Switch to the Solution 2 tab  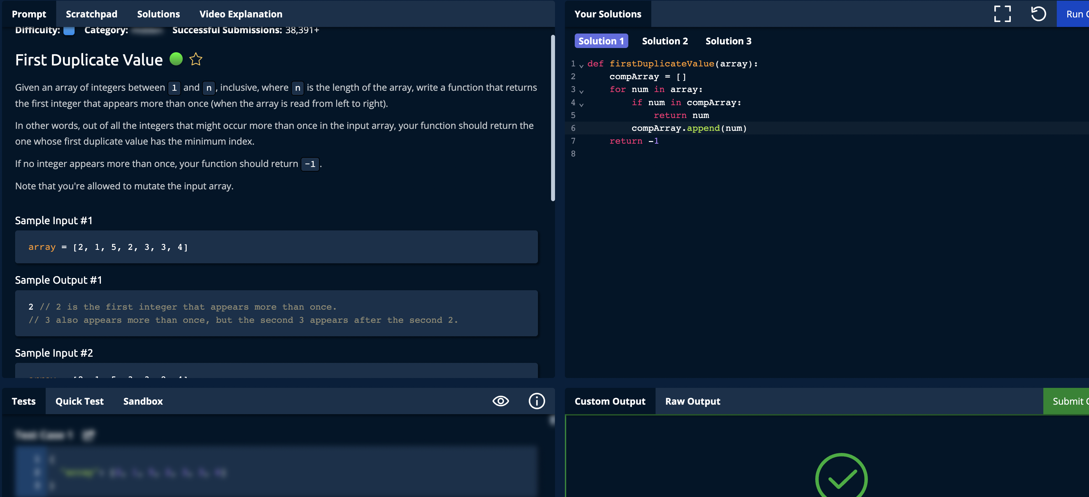click(x=664, y=41)
